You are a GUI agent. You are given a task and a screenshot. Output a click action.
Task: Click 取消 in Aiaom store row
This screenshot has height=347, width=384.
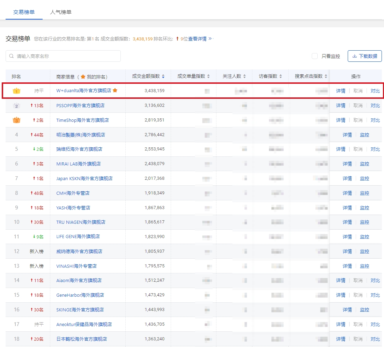pos(358,280)
